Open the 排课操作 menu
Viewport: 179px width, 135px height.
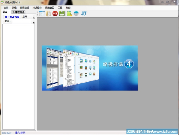coord(37,8)
